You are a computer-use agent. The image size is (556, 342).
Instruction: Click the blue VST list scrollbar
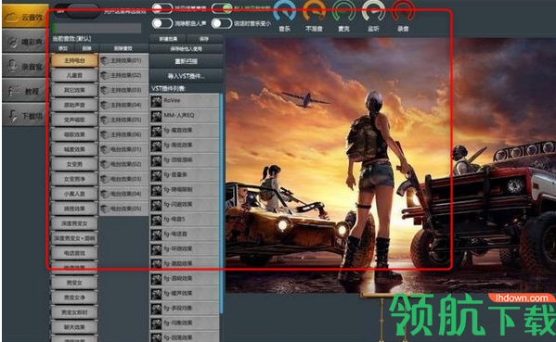click(x=222, y=204)
